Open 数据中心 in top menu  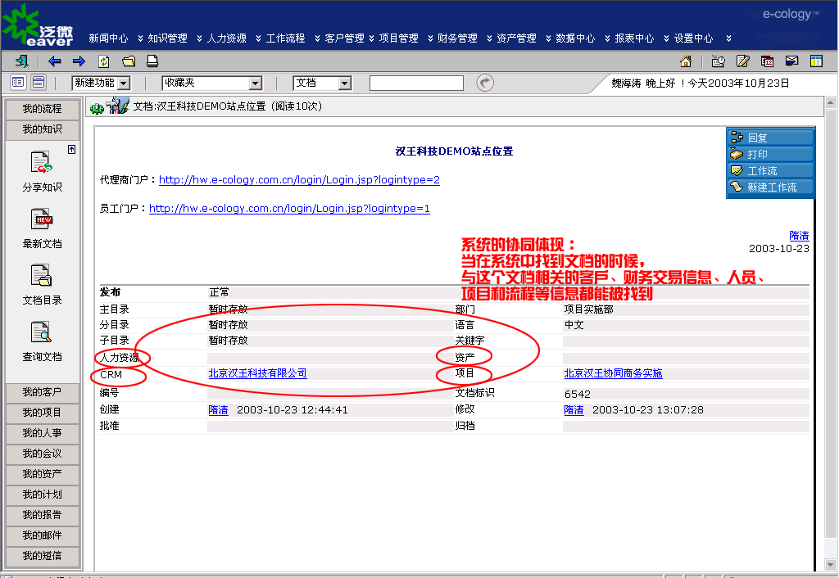575,38
